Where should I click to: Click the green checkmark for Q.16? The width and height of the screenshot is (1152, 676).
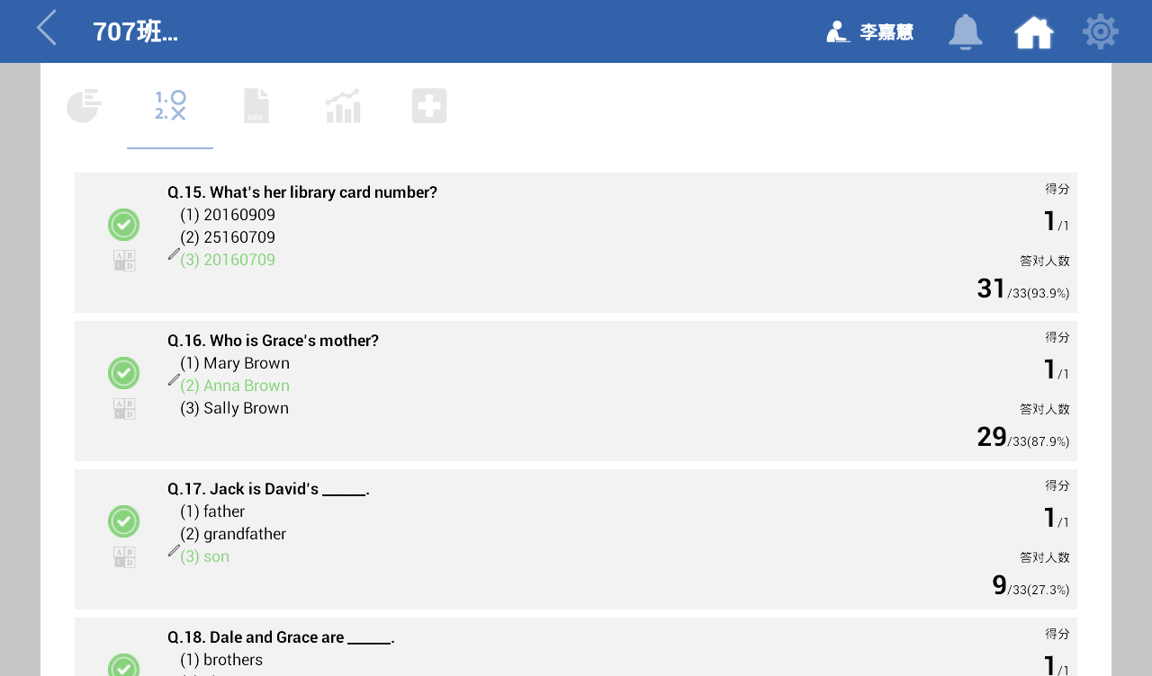point(124,373)
